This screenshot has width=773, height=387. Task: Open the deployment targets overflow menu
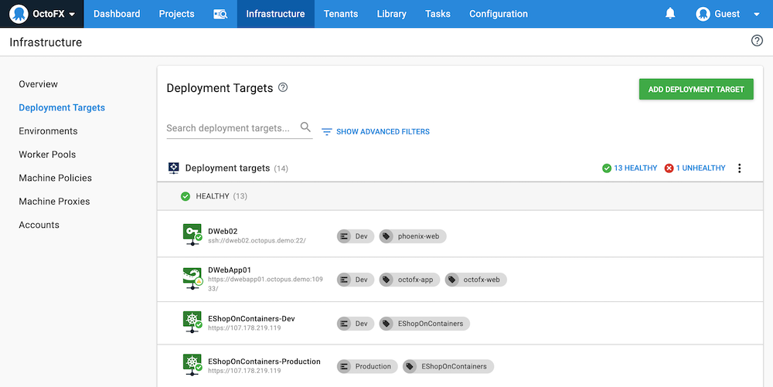pos(739,168)
